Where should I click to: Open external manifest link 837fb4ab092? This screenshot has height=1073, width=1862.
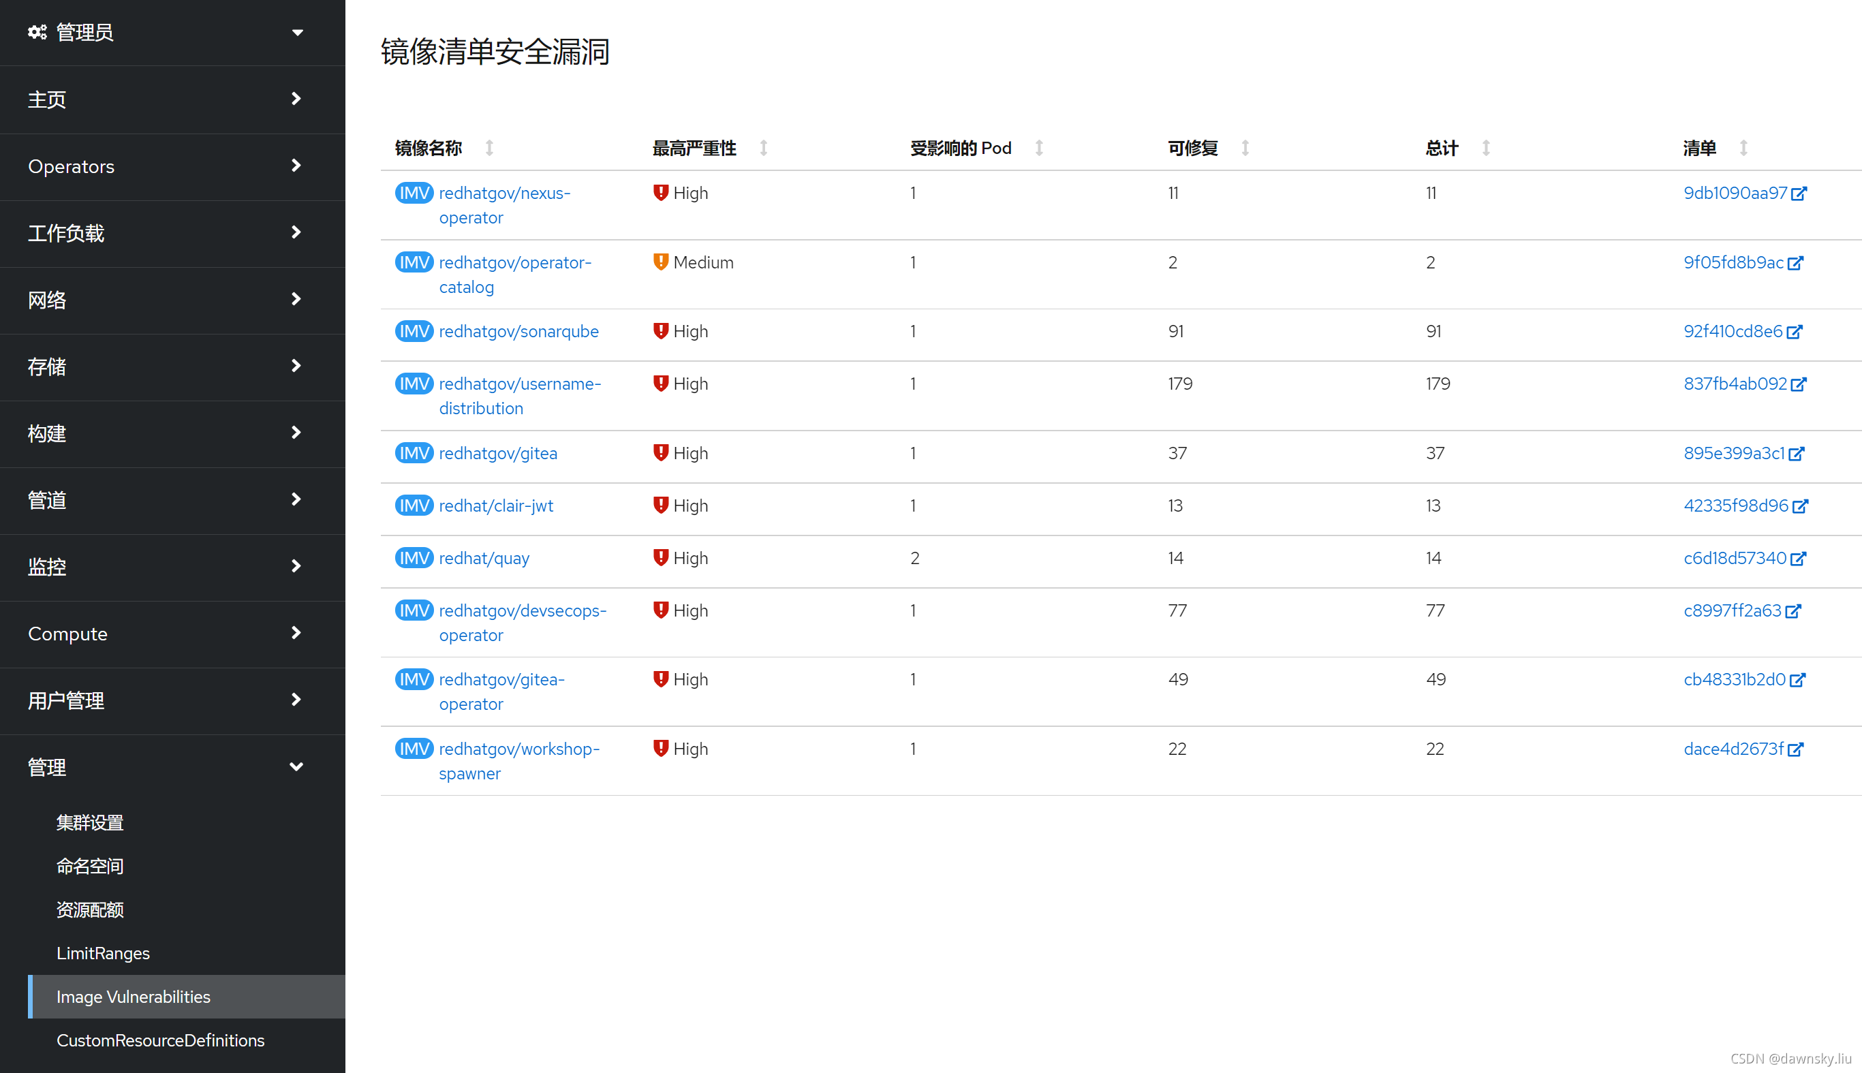(1745, 384)
